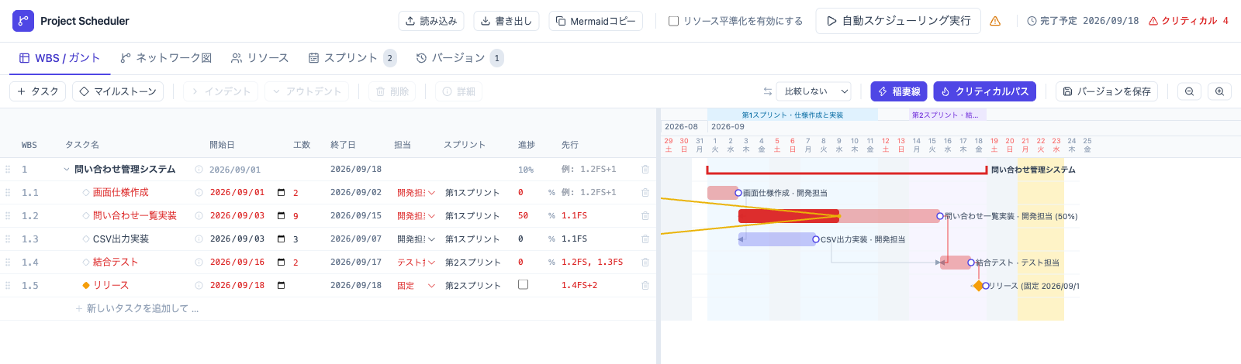Image resolution: width=1241 pixels, height=364 pixels.
Task: Toggle the diamond type marker before 画面仕様作成
Action: [86, 193]
